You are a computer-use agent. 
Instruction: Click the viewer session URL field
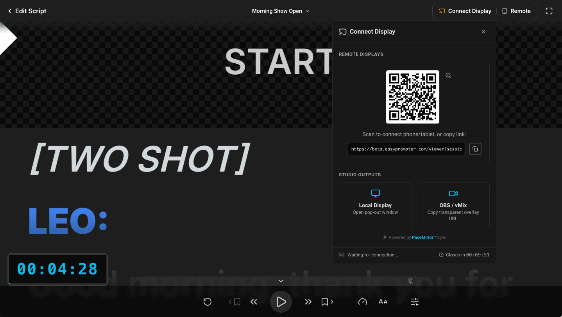coord(406,149)
